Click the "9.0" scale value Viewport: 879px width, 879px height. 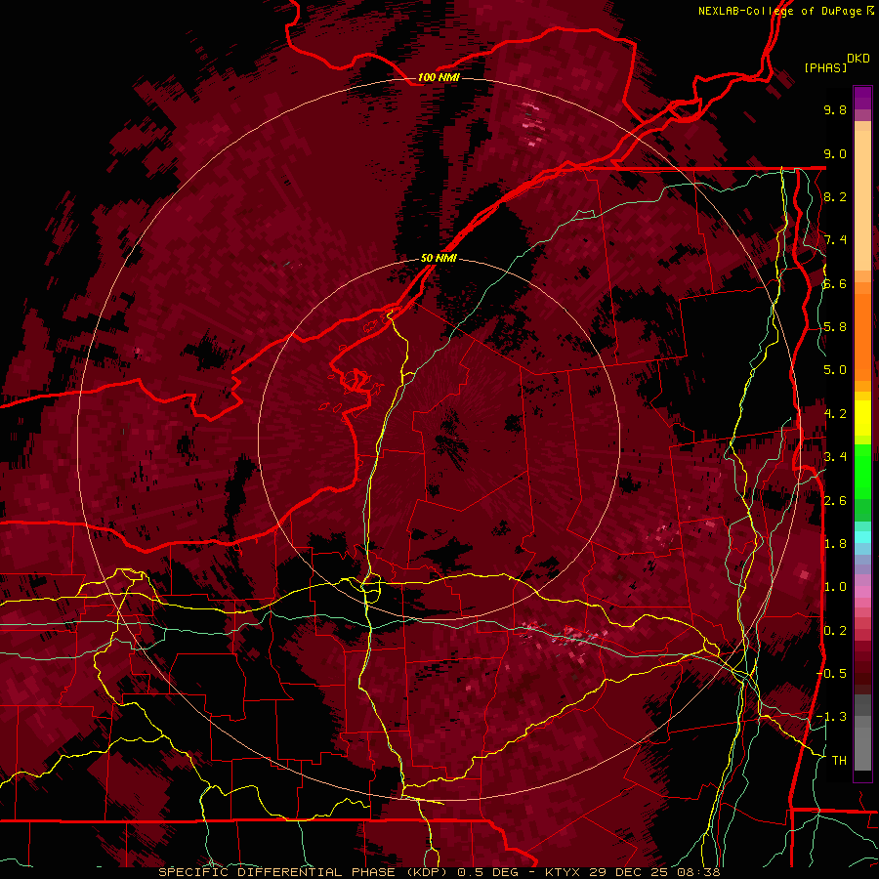pos(835,153)
